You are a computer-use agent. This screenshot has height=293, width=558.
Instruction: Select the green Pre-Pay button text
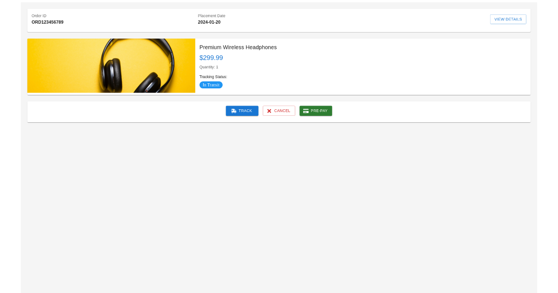319,111
